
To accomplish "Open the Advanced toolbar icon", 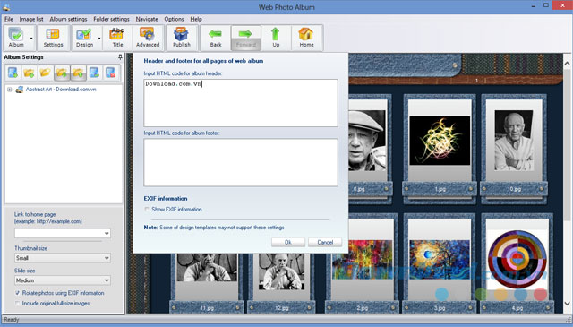I will [148, 38].
